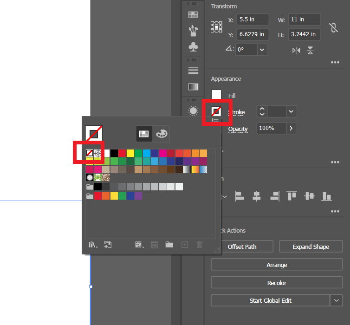Align objects to horizontal right

click(x=275, y=196)
